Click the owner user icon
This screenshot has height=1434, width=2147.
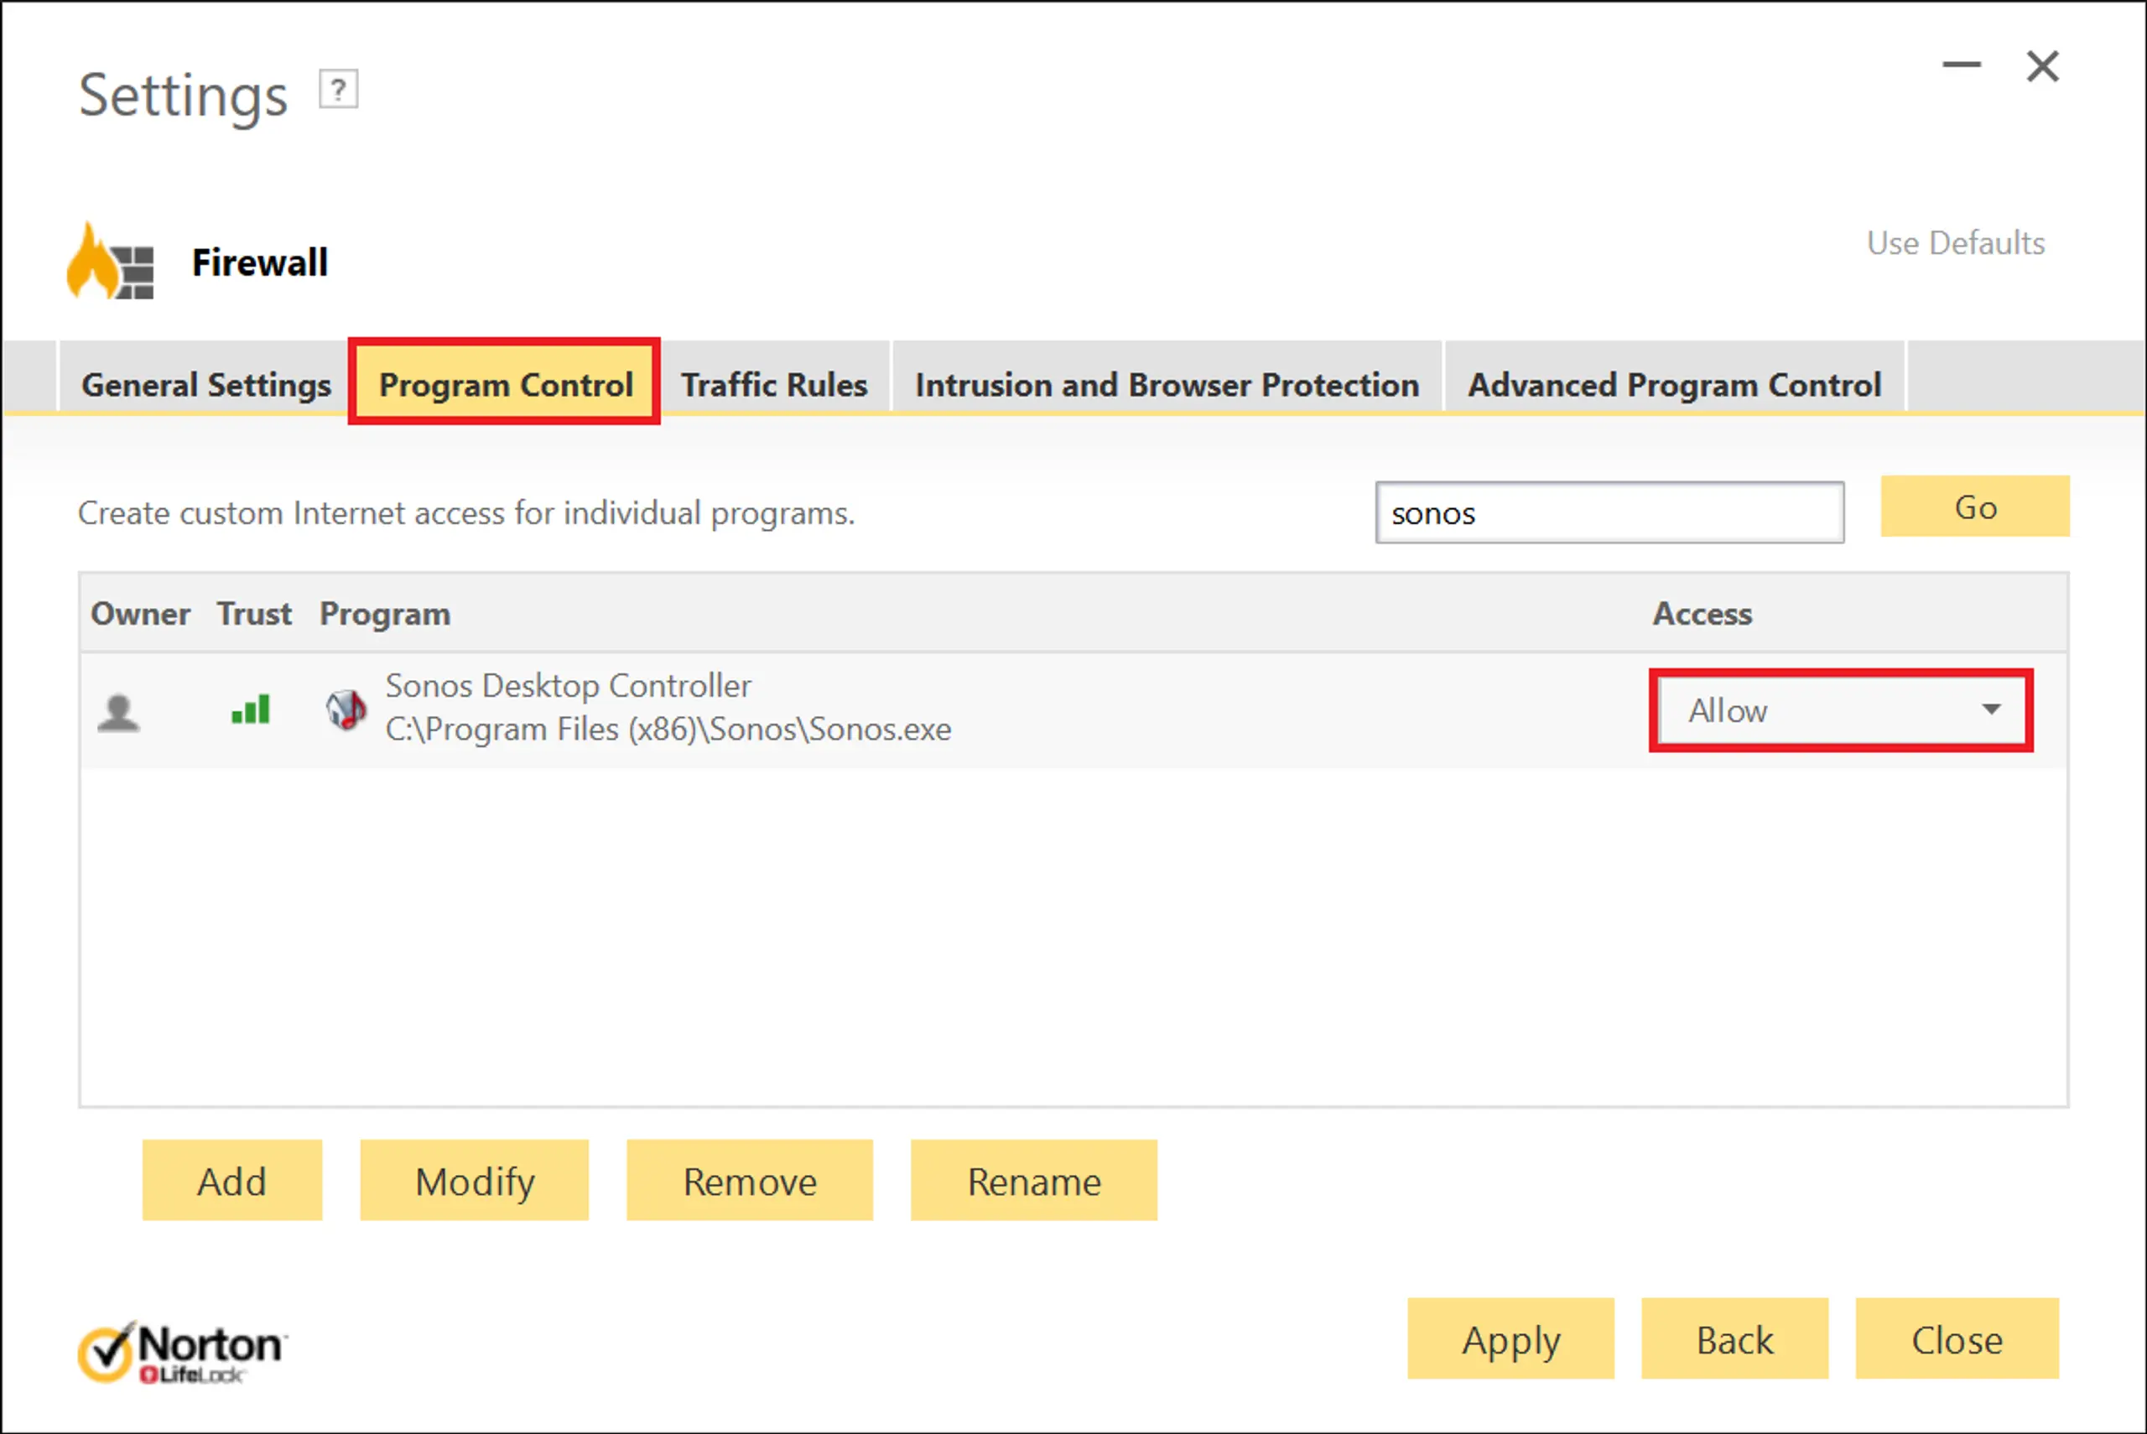tap(119, 711)
